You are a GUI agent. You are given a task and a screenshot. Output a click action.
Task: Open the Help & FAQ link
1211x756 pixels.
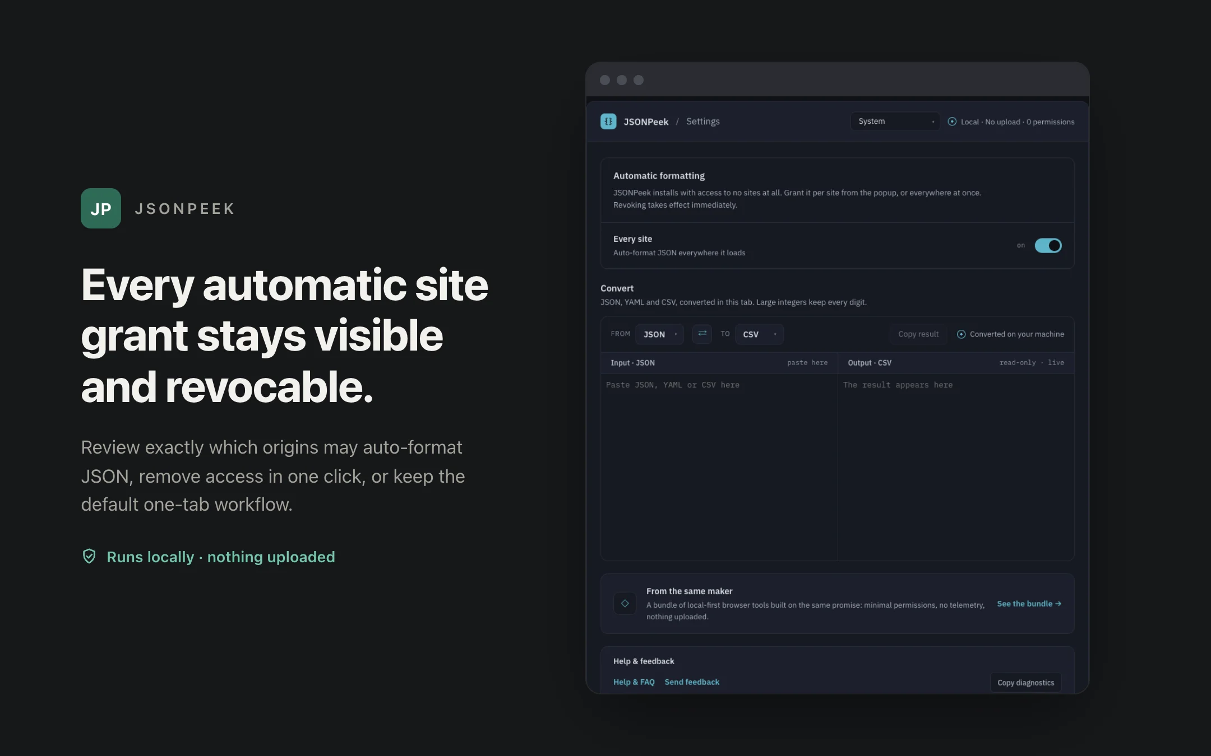[634, 682]
